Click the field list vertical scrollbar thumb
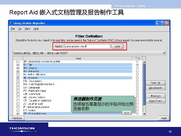The image size is (181, 136). 144,84
